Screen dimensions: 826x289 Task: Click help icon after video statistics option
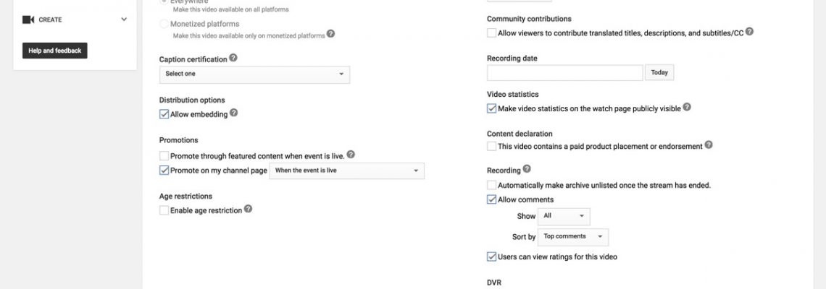(687, 108)
